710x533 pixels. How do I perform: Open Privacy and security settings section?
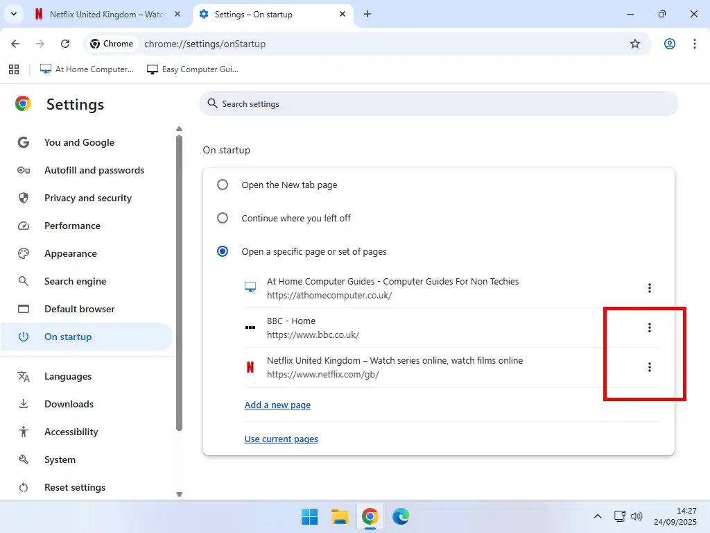87,198
